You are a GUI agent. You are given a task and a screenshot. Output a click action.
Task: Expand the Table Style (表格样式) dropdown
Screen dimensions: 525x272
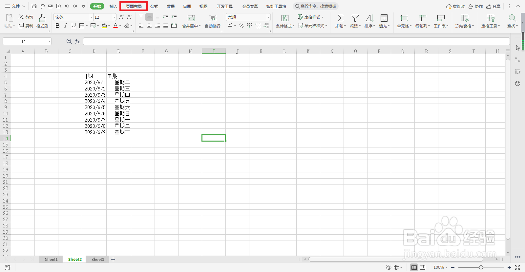point(322,17)
